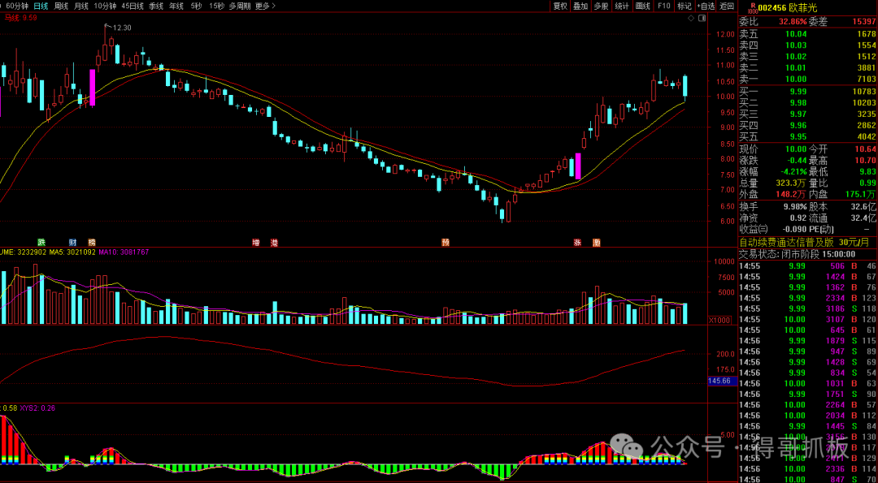Switch to 45日线 period
The width and height of the screenshot is (878, 483).
tap(133, 6)
